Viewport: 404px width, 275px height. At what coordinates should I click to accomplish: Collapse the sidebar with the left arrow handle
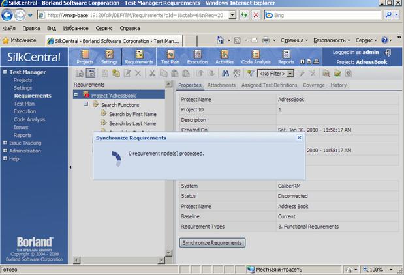(70, 167)
